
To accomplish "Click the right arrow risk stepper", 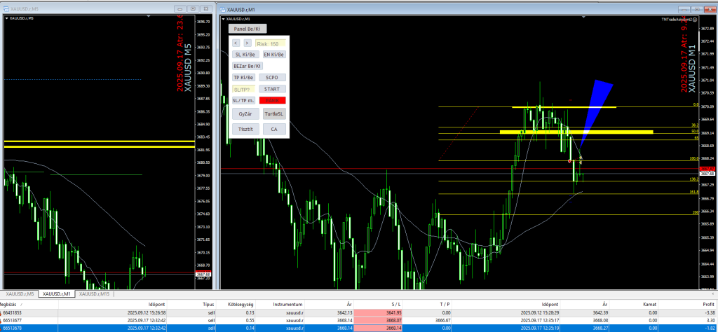I will click(x=247, y=43).
